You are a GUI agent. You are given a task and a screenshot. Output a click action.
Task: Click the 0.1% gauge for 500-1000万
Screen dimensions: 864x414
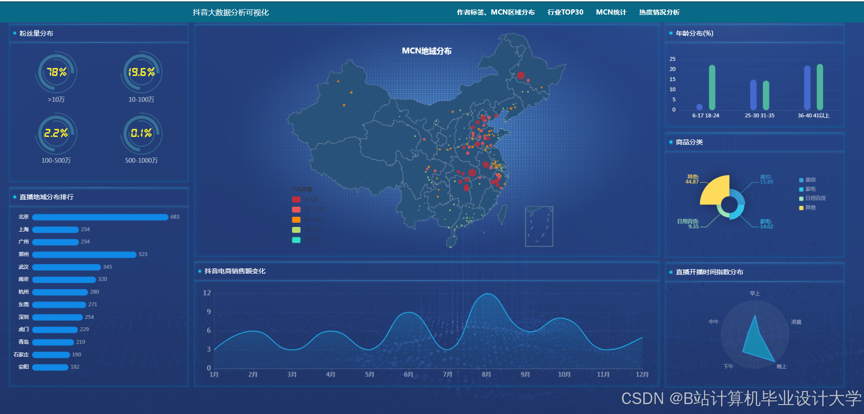click(142, 134)
